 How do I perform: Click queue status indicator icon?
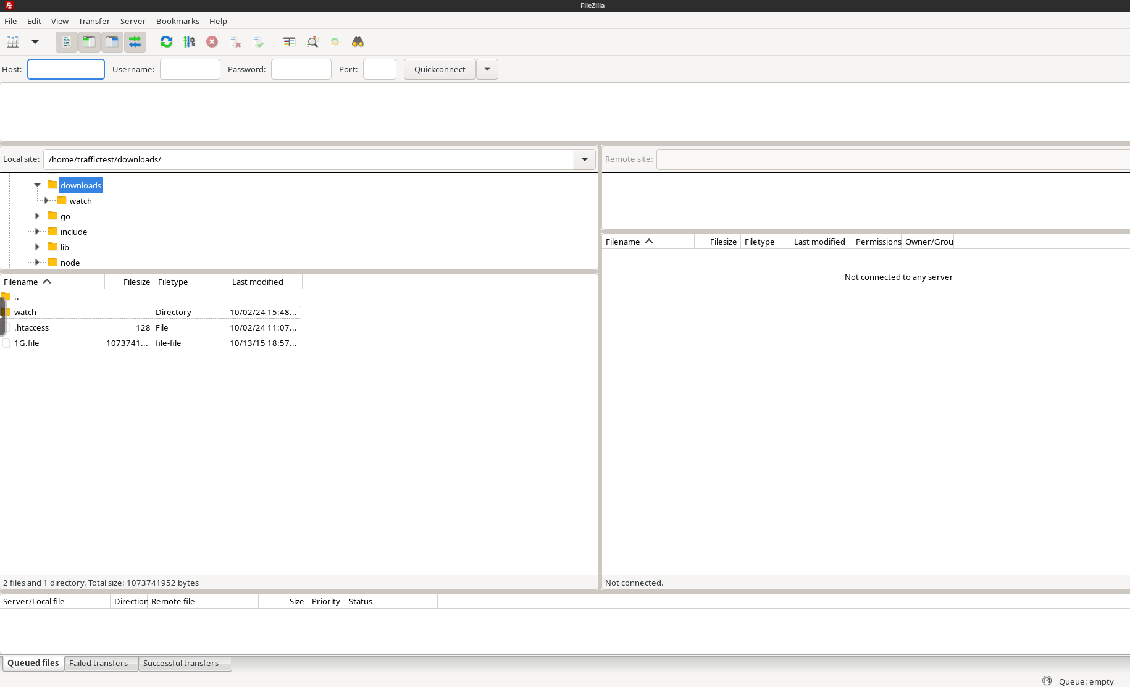[1047, 681]
